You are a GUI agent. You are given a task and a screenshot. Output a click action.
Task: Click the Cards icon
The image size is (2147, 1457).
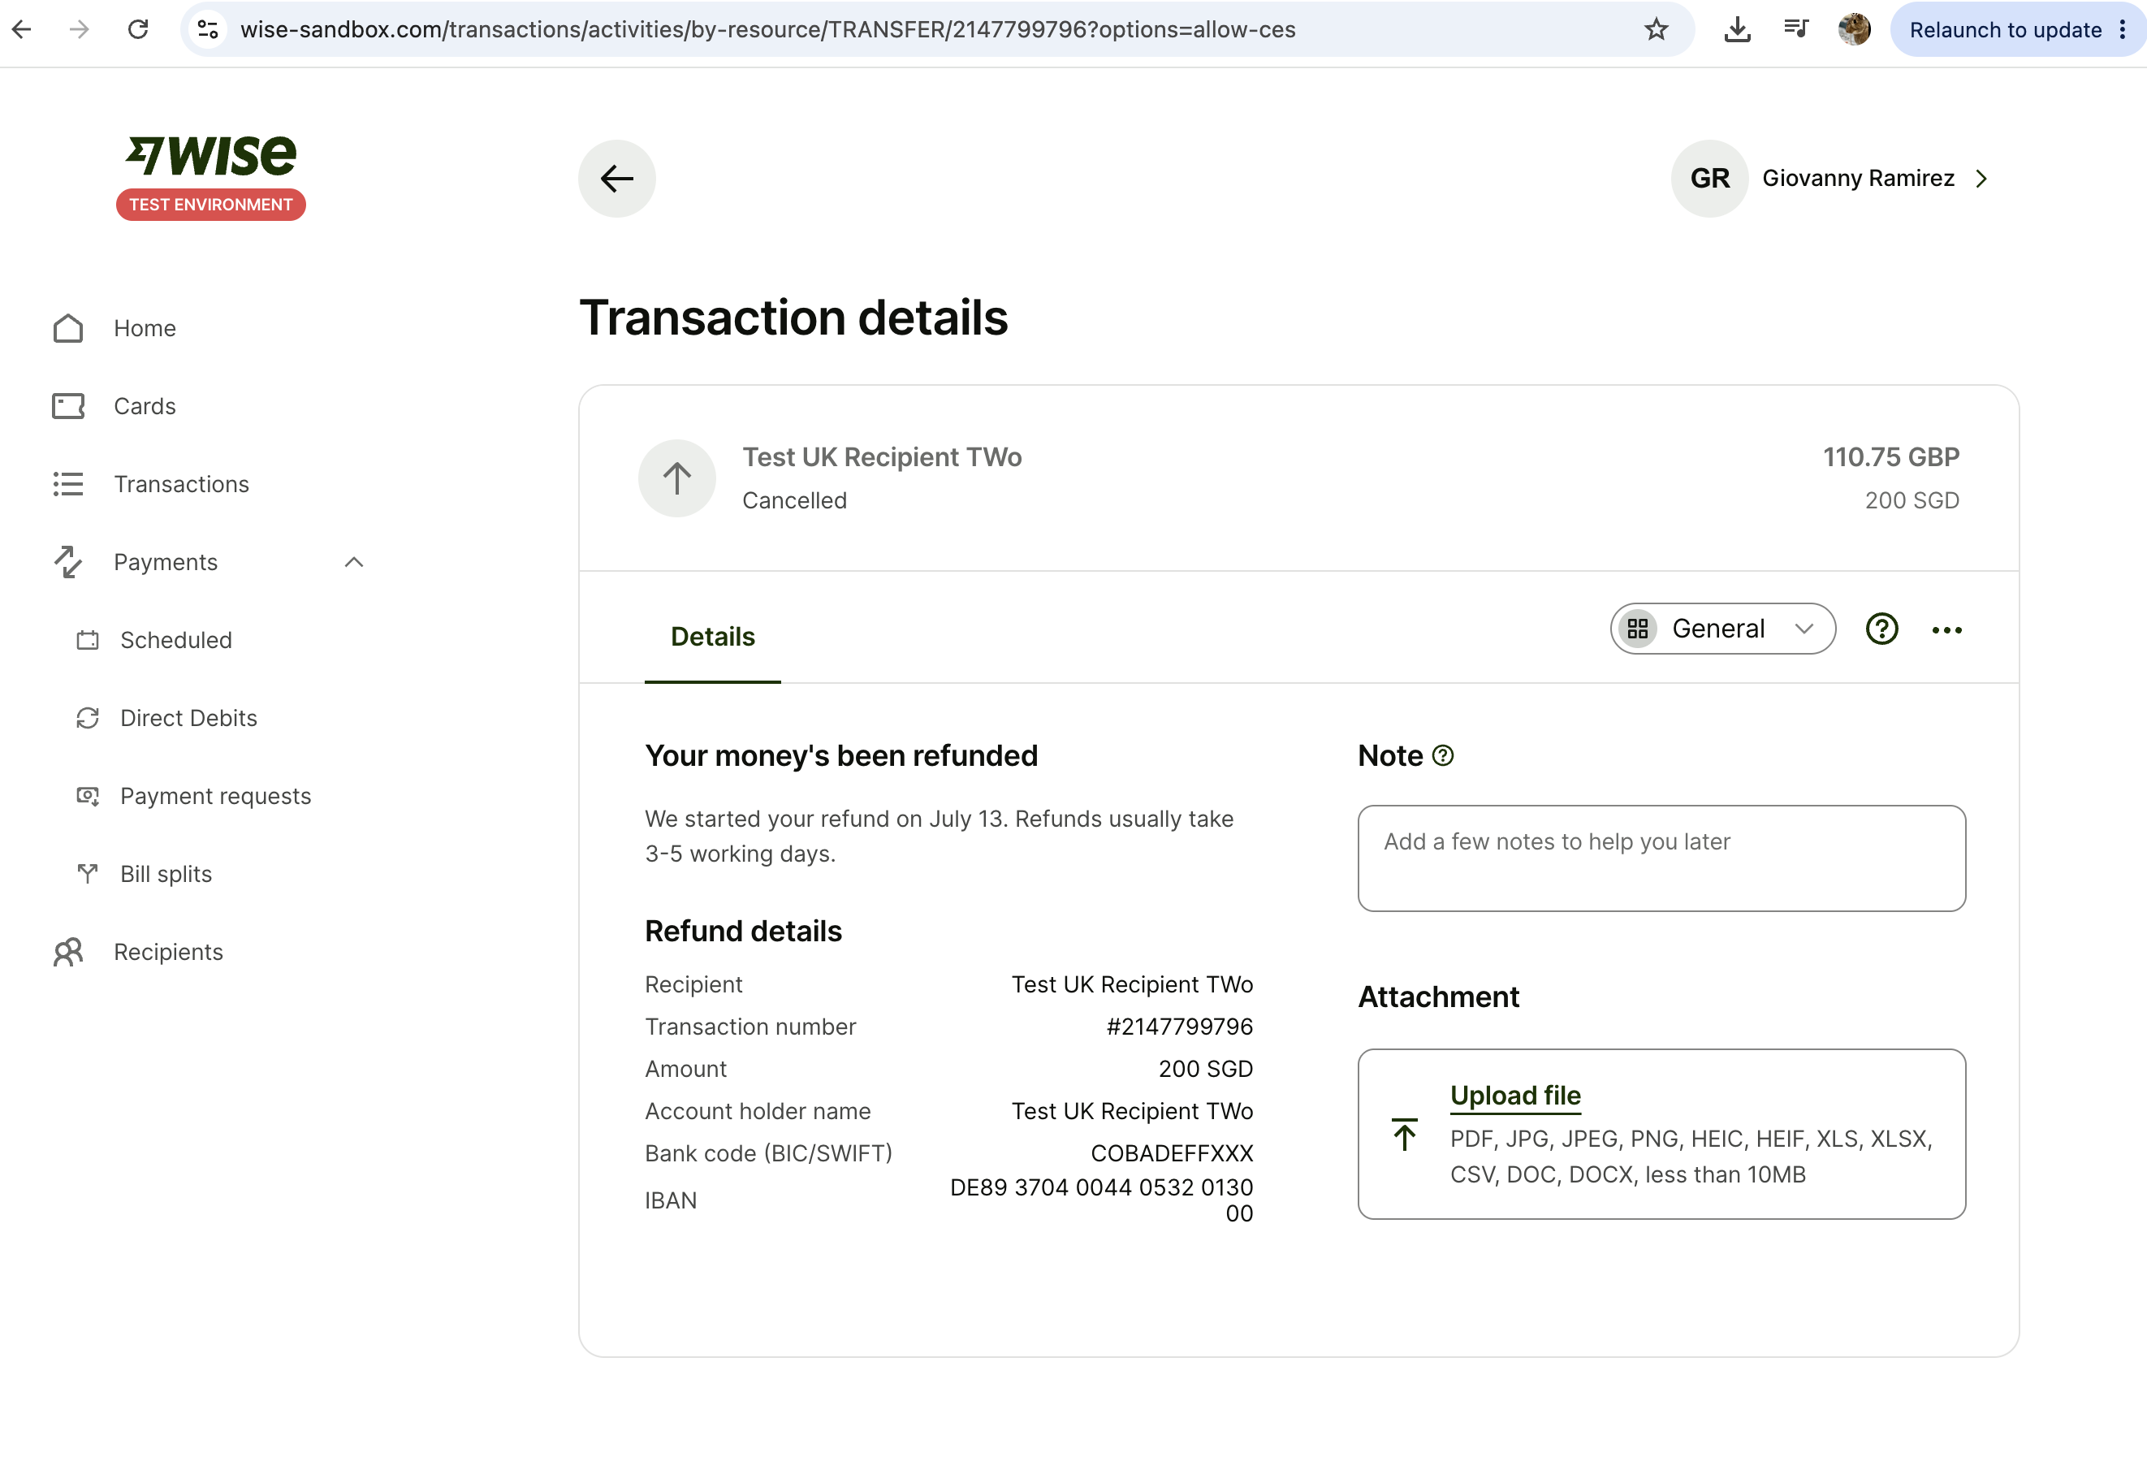(68, 407)
